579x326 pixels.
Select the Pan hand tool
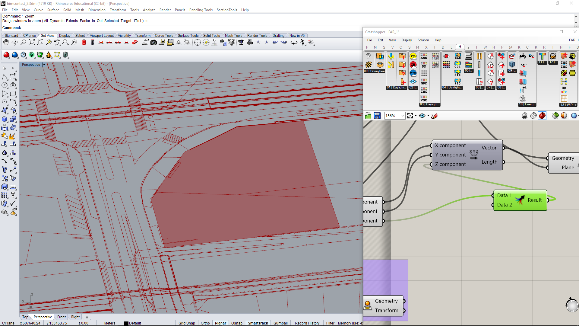click(6, 43)
